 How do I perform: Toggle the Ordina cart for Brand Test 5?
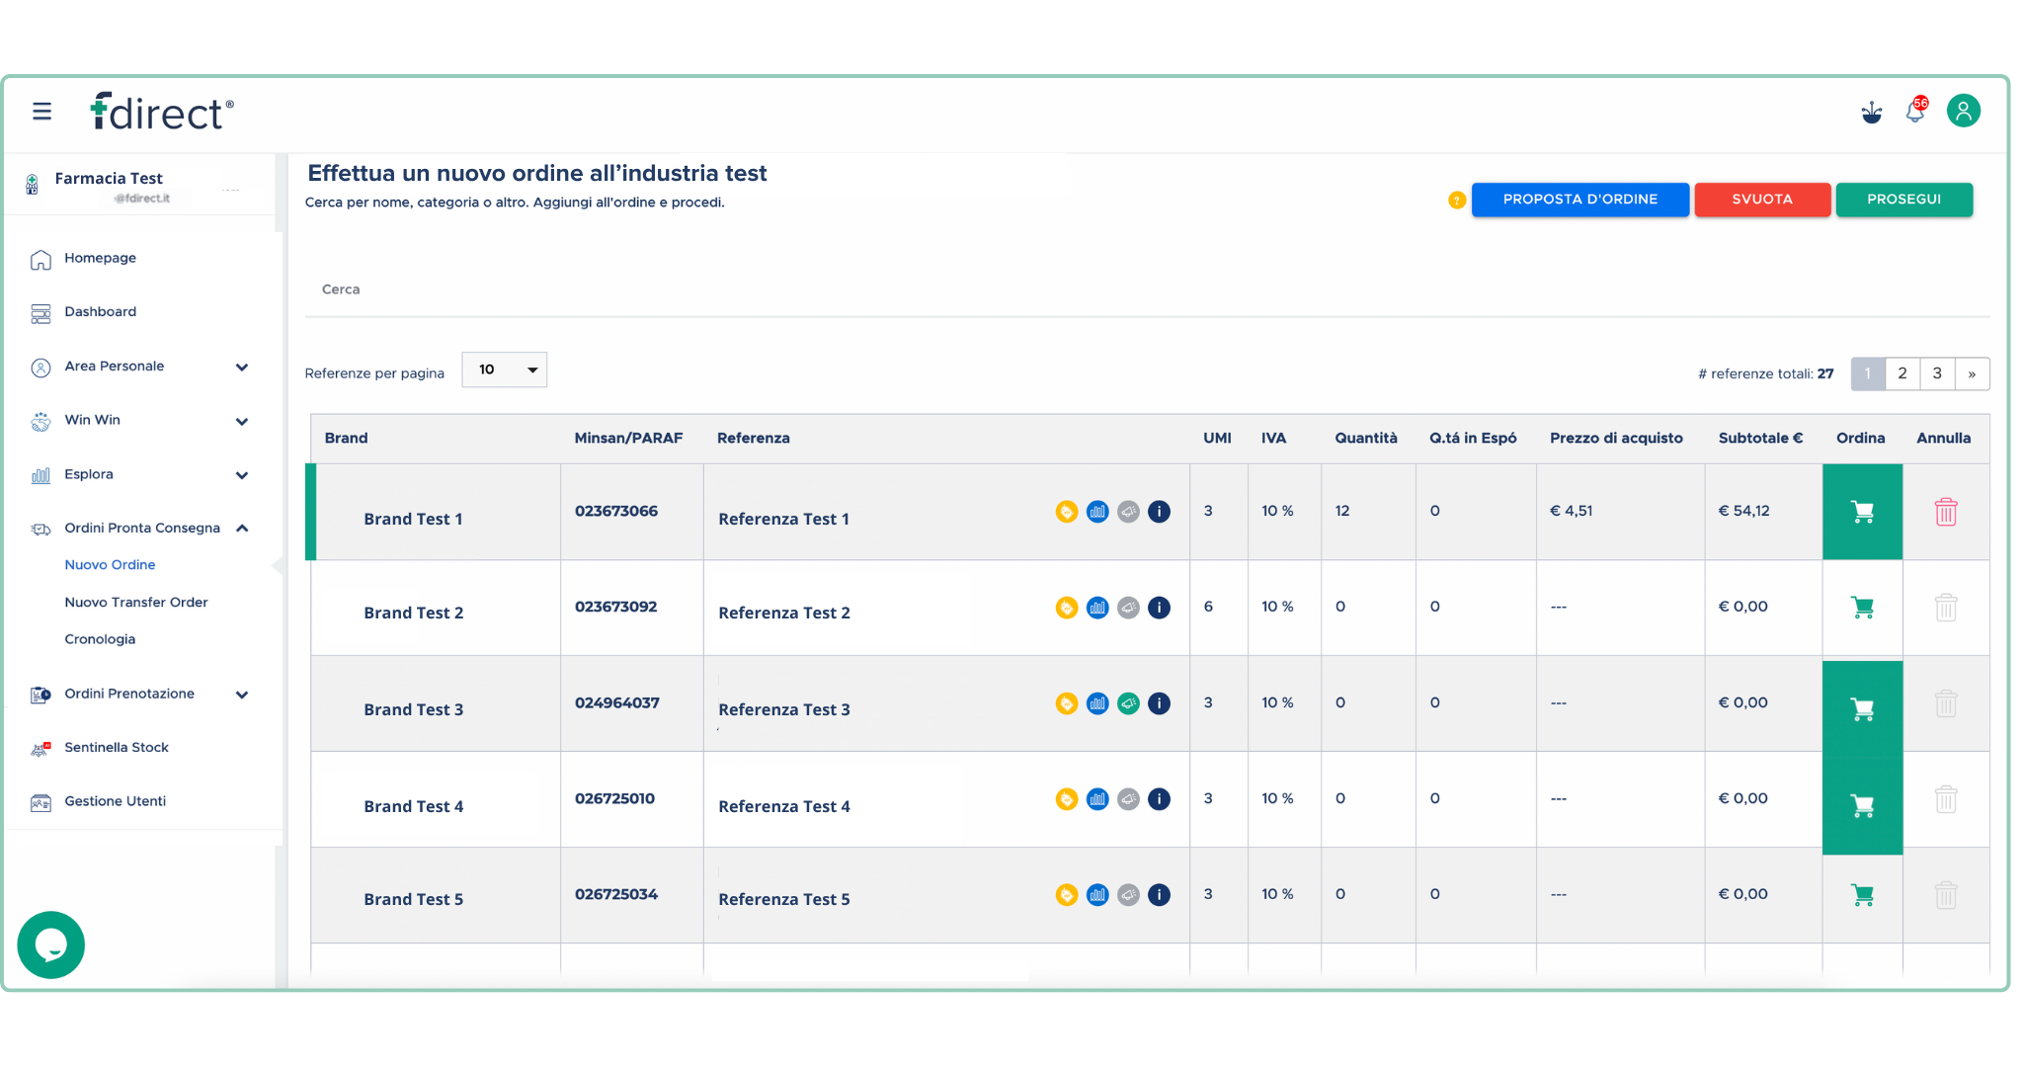tap(1862, 894)
